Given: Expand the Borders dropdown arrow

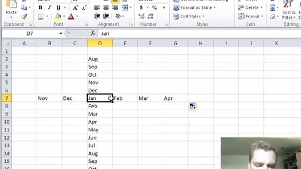Looking at the screenshot, I should (47, 16).
